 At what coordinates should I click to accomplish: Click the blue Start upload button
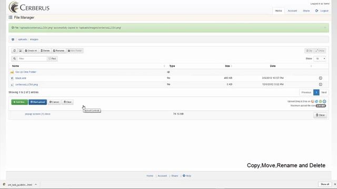pyautogui.click(x=37, y=102)
